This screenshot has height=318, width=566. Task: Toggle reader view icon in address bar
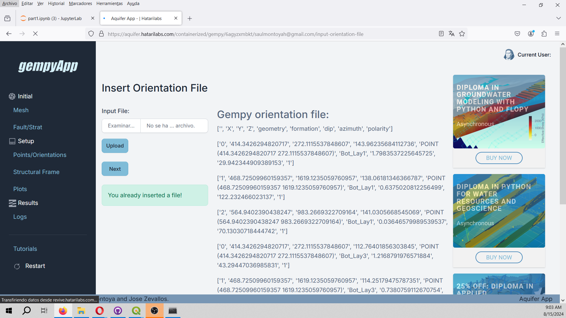click(x=441, y=34)
